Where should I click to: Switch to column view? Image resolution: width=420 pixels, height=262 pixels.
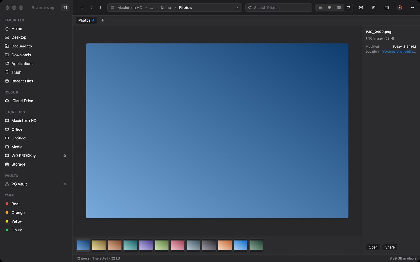[339, 7]
